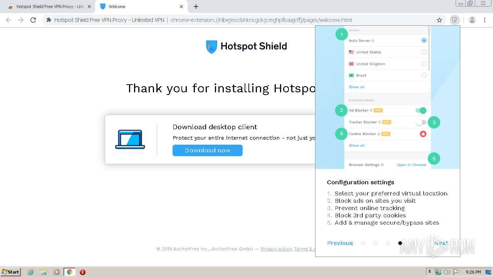This screenshot has width=493, height=277.
Task: Click the info icon next to Browser Settings
Action: coord(382,165)
